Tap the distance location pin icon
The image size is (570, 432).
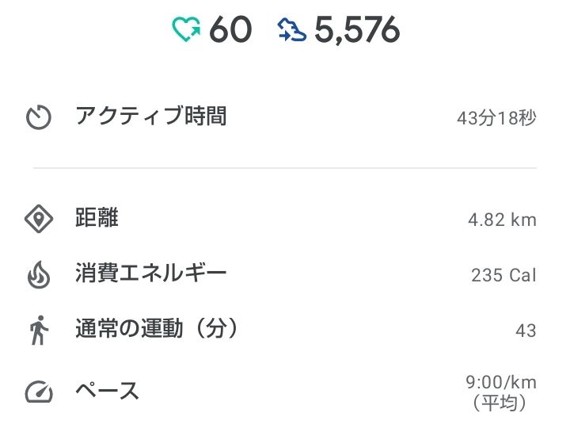(x=39, y=219)
